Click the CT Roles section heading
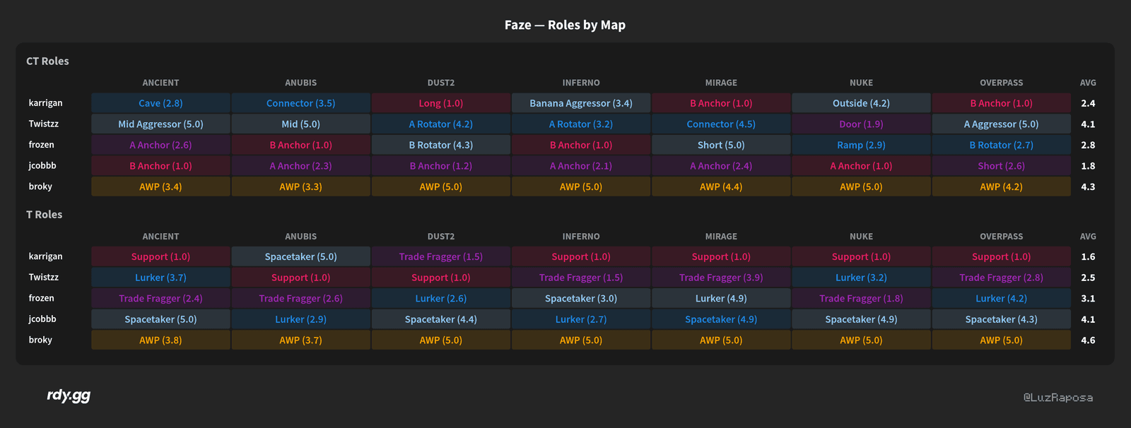Screen dimensions: 1131x428 (x=47, y=61)
